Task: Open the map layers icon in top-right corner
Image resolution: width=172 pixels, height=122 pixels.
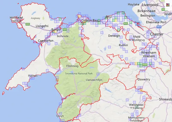Action: point(167,5)
